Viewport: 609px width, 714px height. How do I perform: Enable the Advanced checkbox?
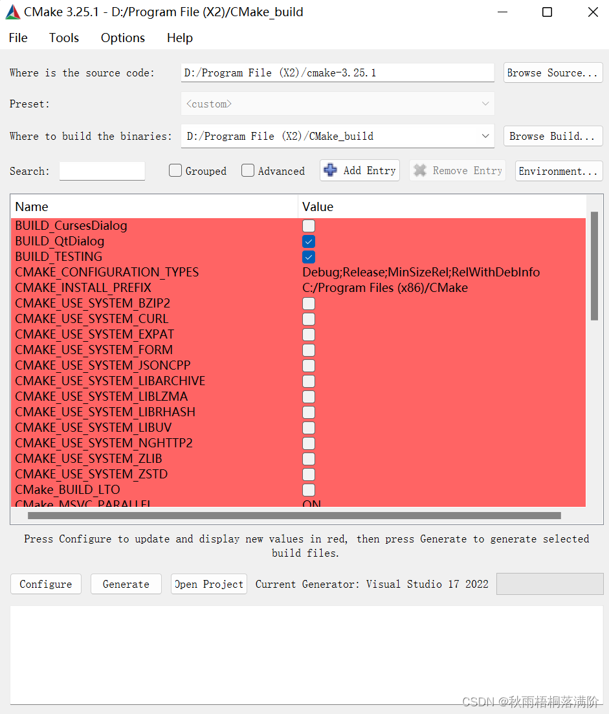click(248, 170)
